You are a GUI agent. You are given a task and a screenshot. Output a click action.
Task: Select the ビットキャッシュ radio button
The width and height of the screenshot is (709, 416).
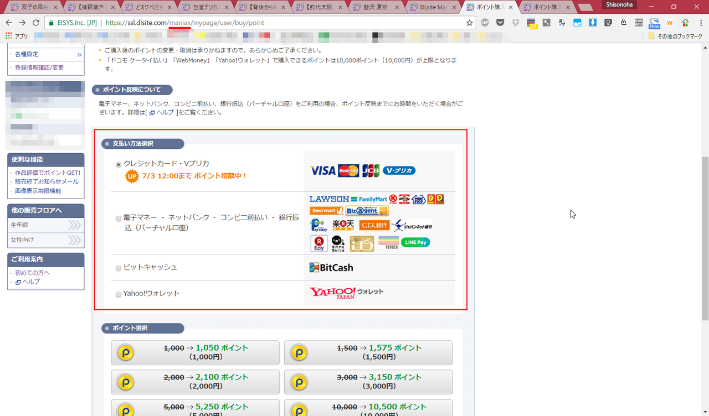119,268
